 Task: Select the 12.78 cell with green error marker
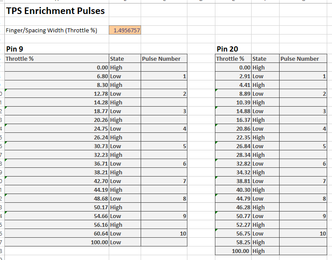pos(57,94)
